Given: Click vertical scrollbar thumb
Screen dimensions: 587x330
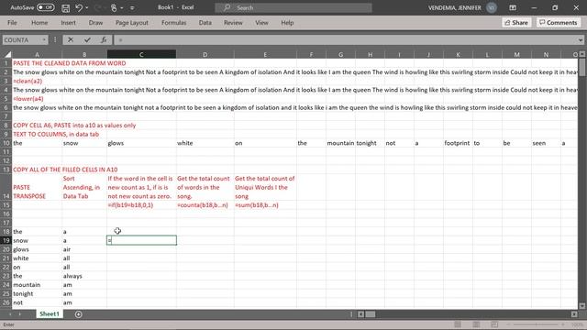Looking at the screenshot, I should point(582,67).
